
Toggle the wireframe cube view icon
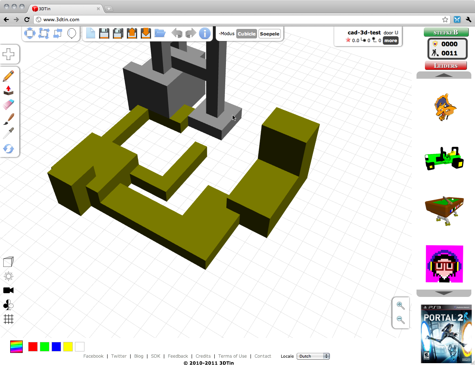coord(8,261)
